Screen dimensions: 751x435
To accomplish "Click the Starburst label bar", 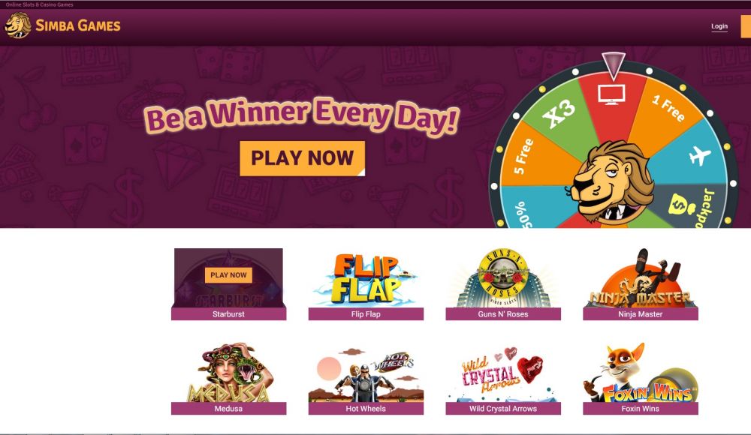I will [228, 314].
